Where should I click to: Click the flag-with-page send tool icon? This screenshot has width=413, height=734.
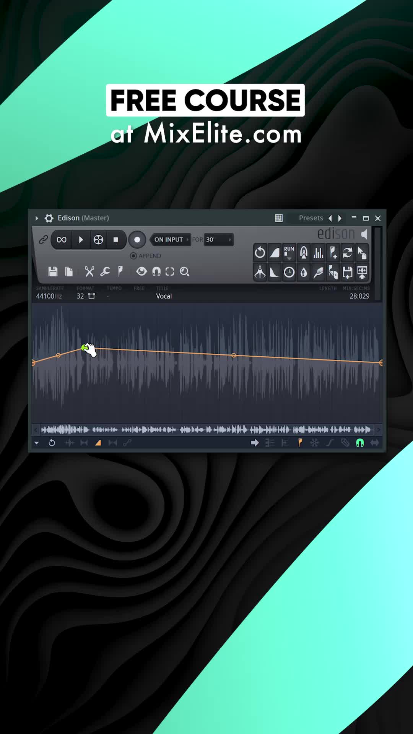(333, 273)
